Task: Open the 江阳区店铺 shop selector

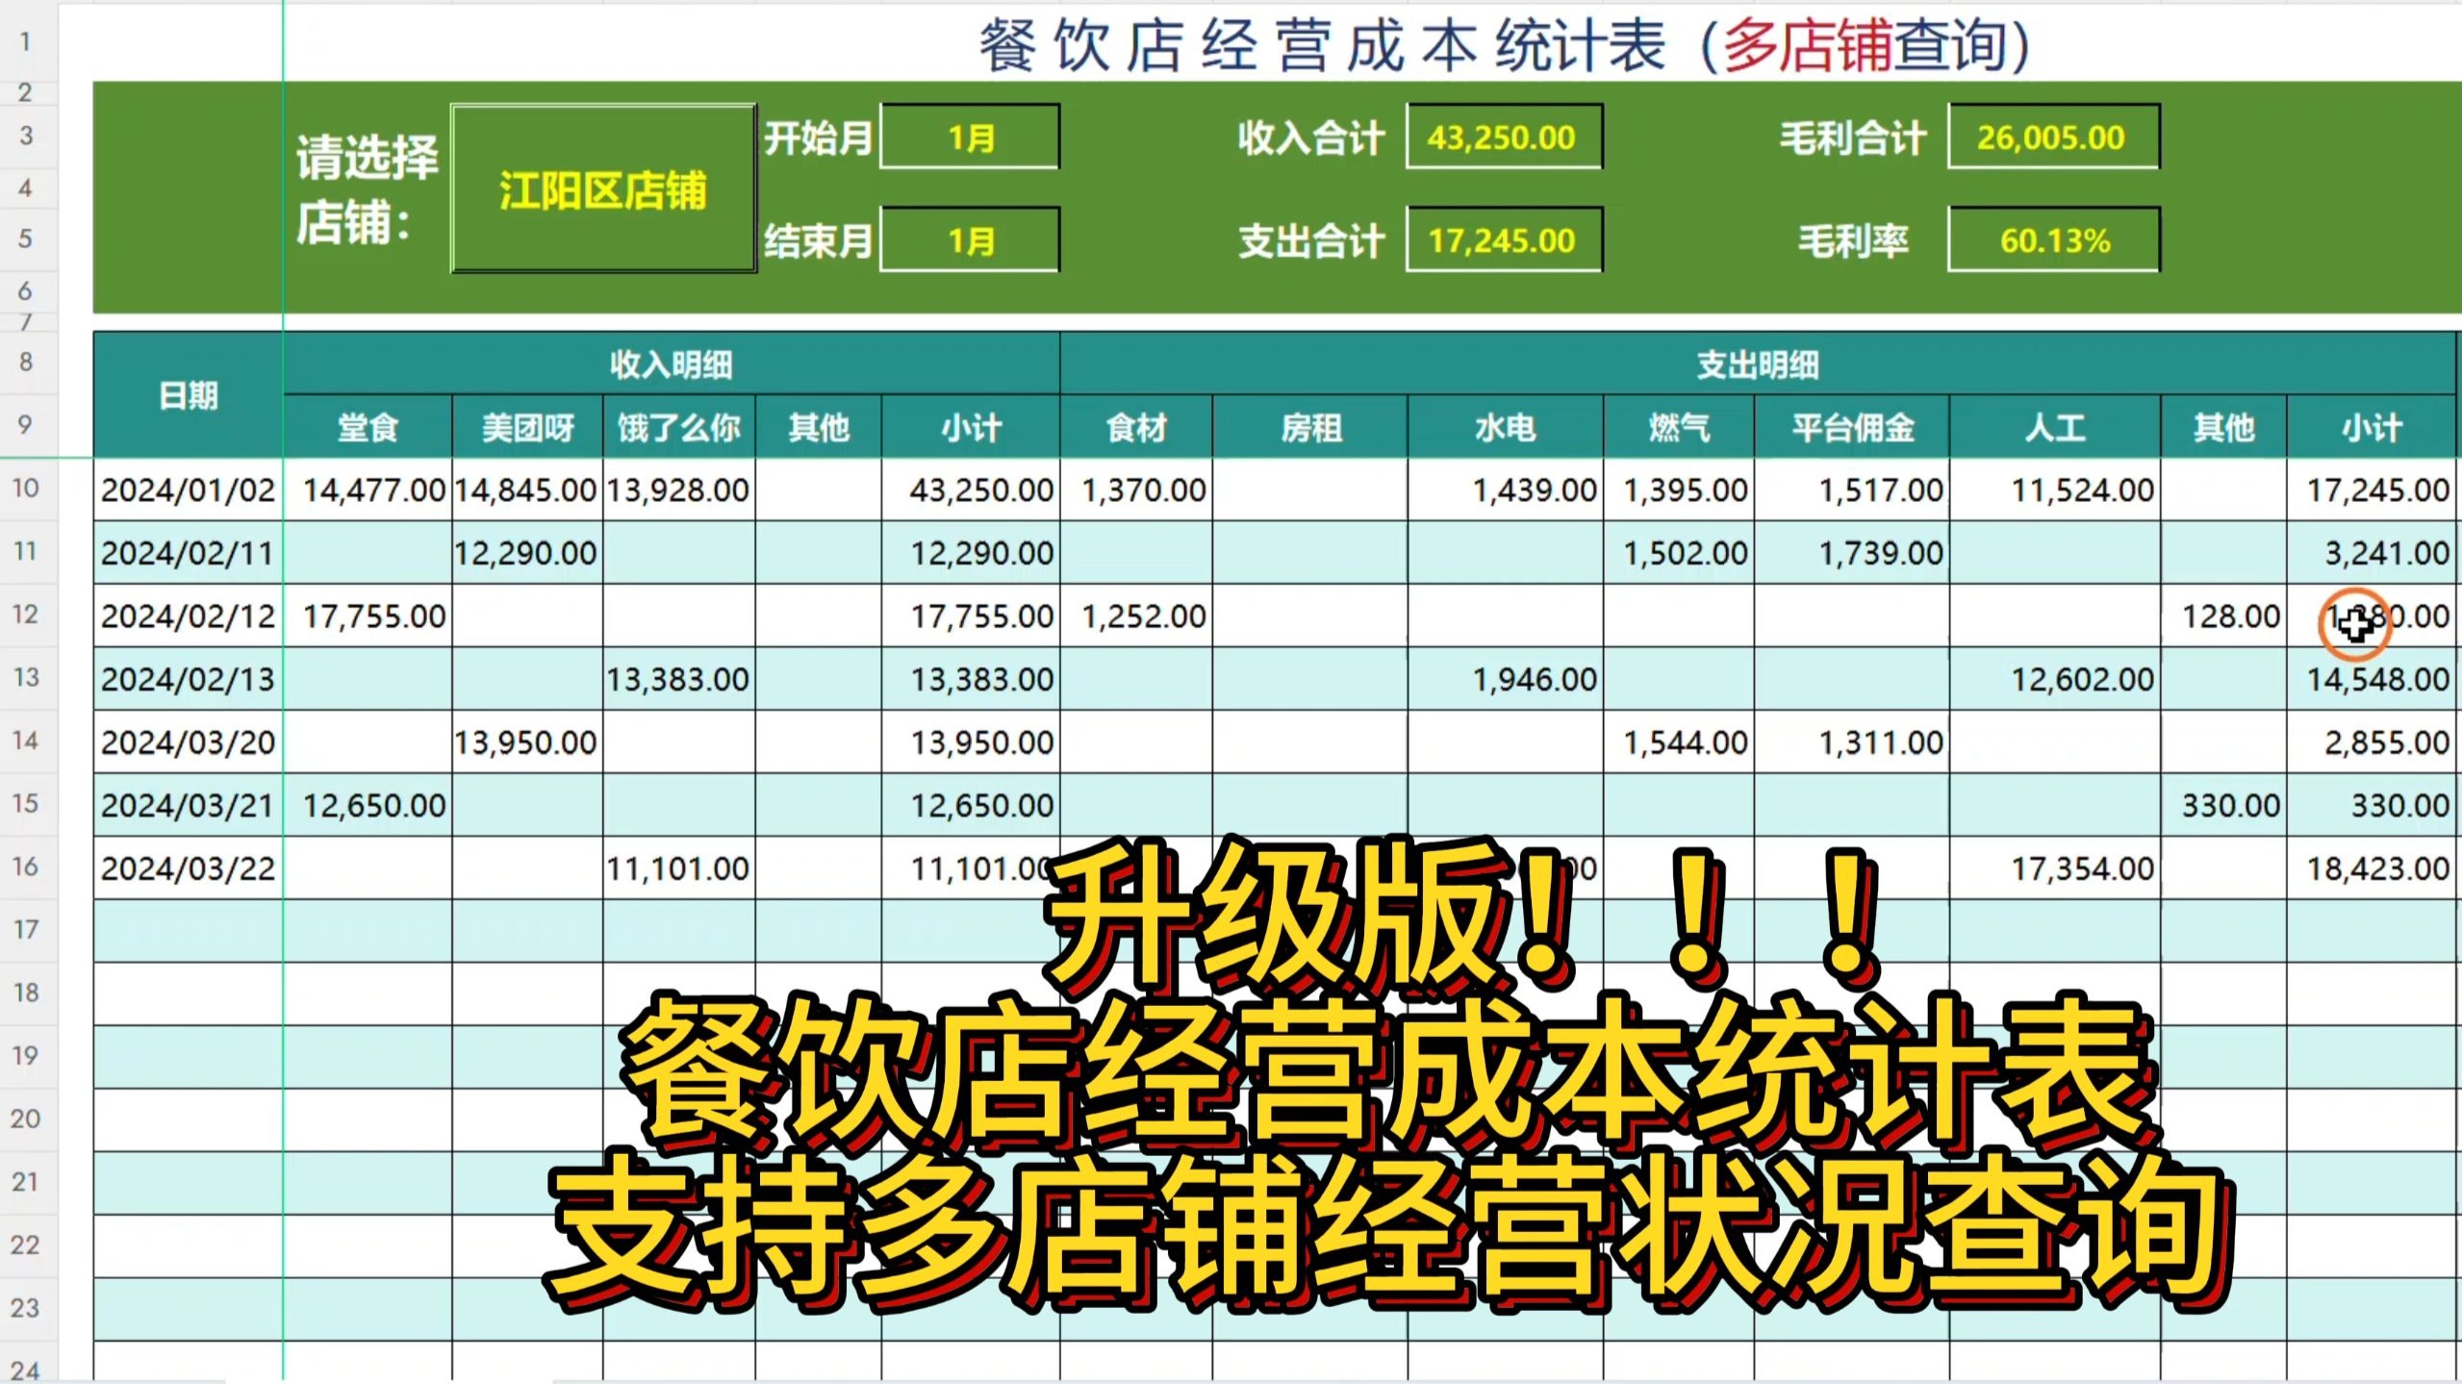Action: pos(601,188)
